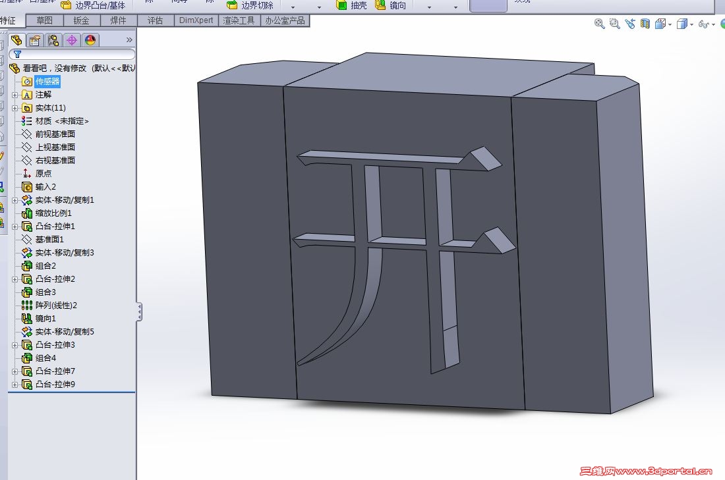Select the 基准面1 plane feature
This screenshot has width=725, height=480.
[43, 239]
